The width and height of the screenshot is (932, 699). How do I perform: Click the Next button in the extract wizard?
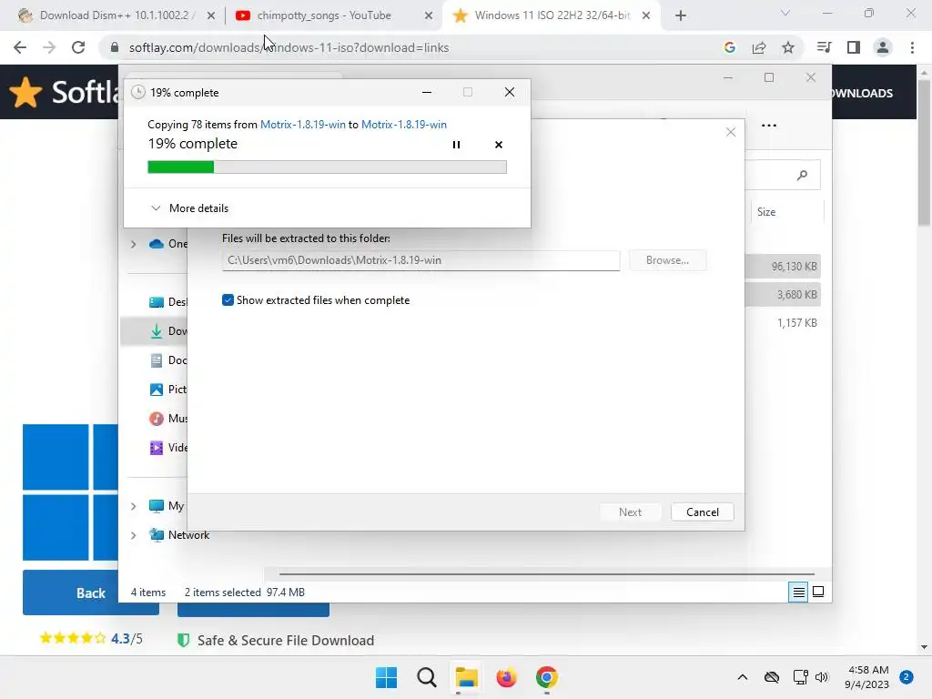[x=630, y=512]
